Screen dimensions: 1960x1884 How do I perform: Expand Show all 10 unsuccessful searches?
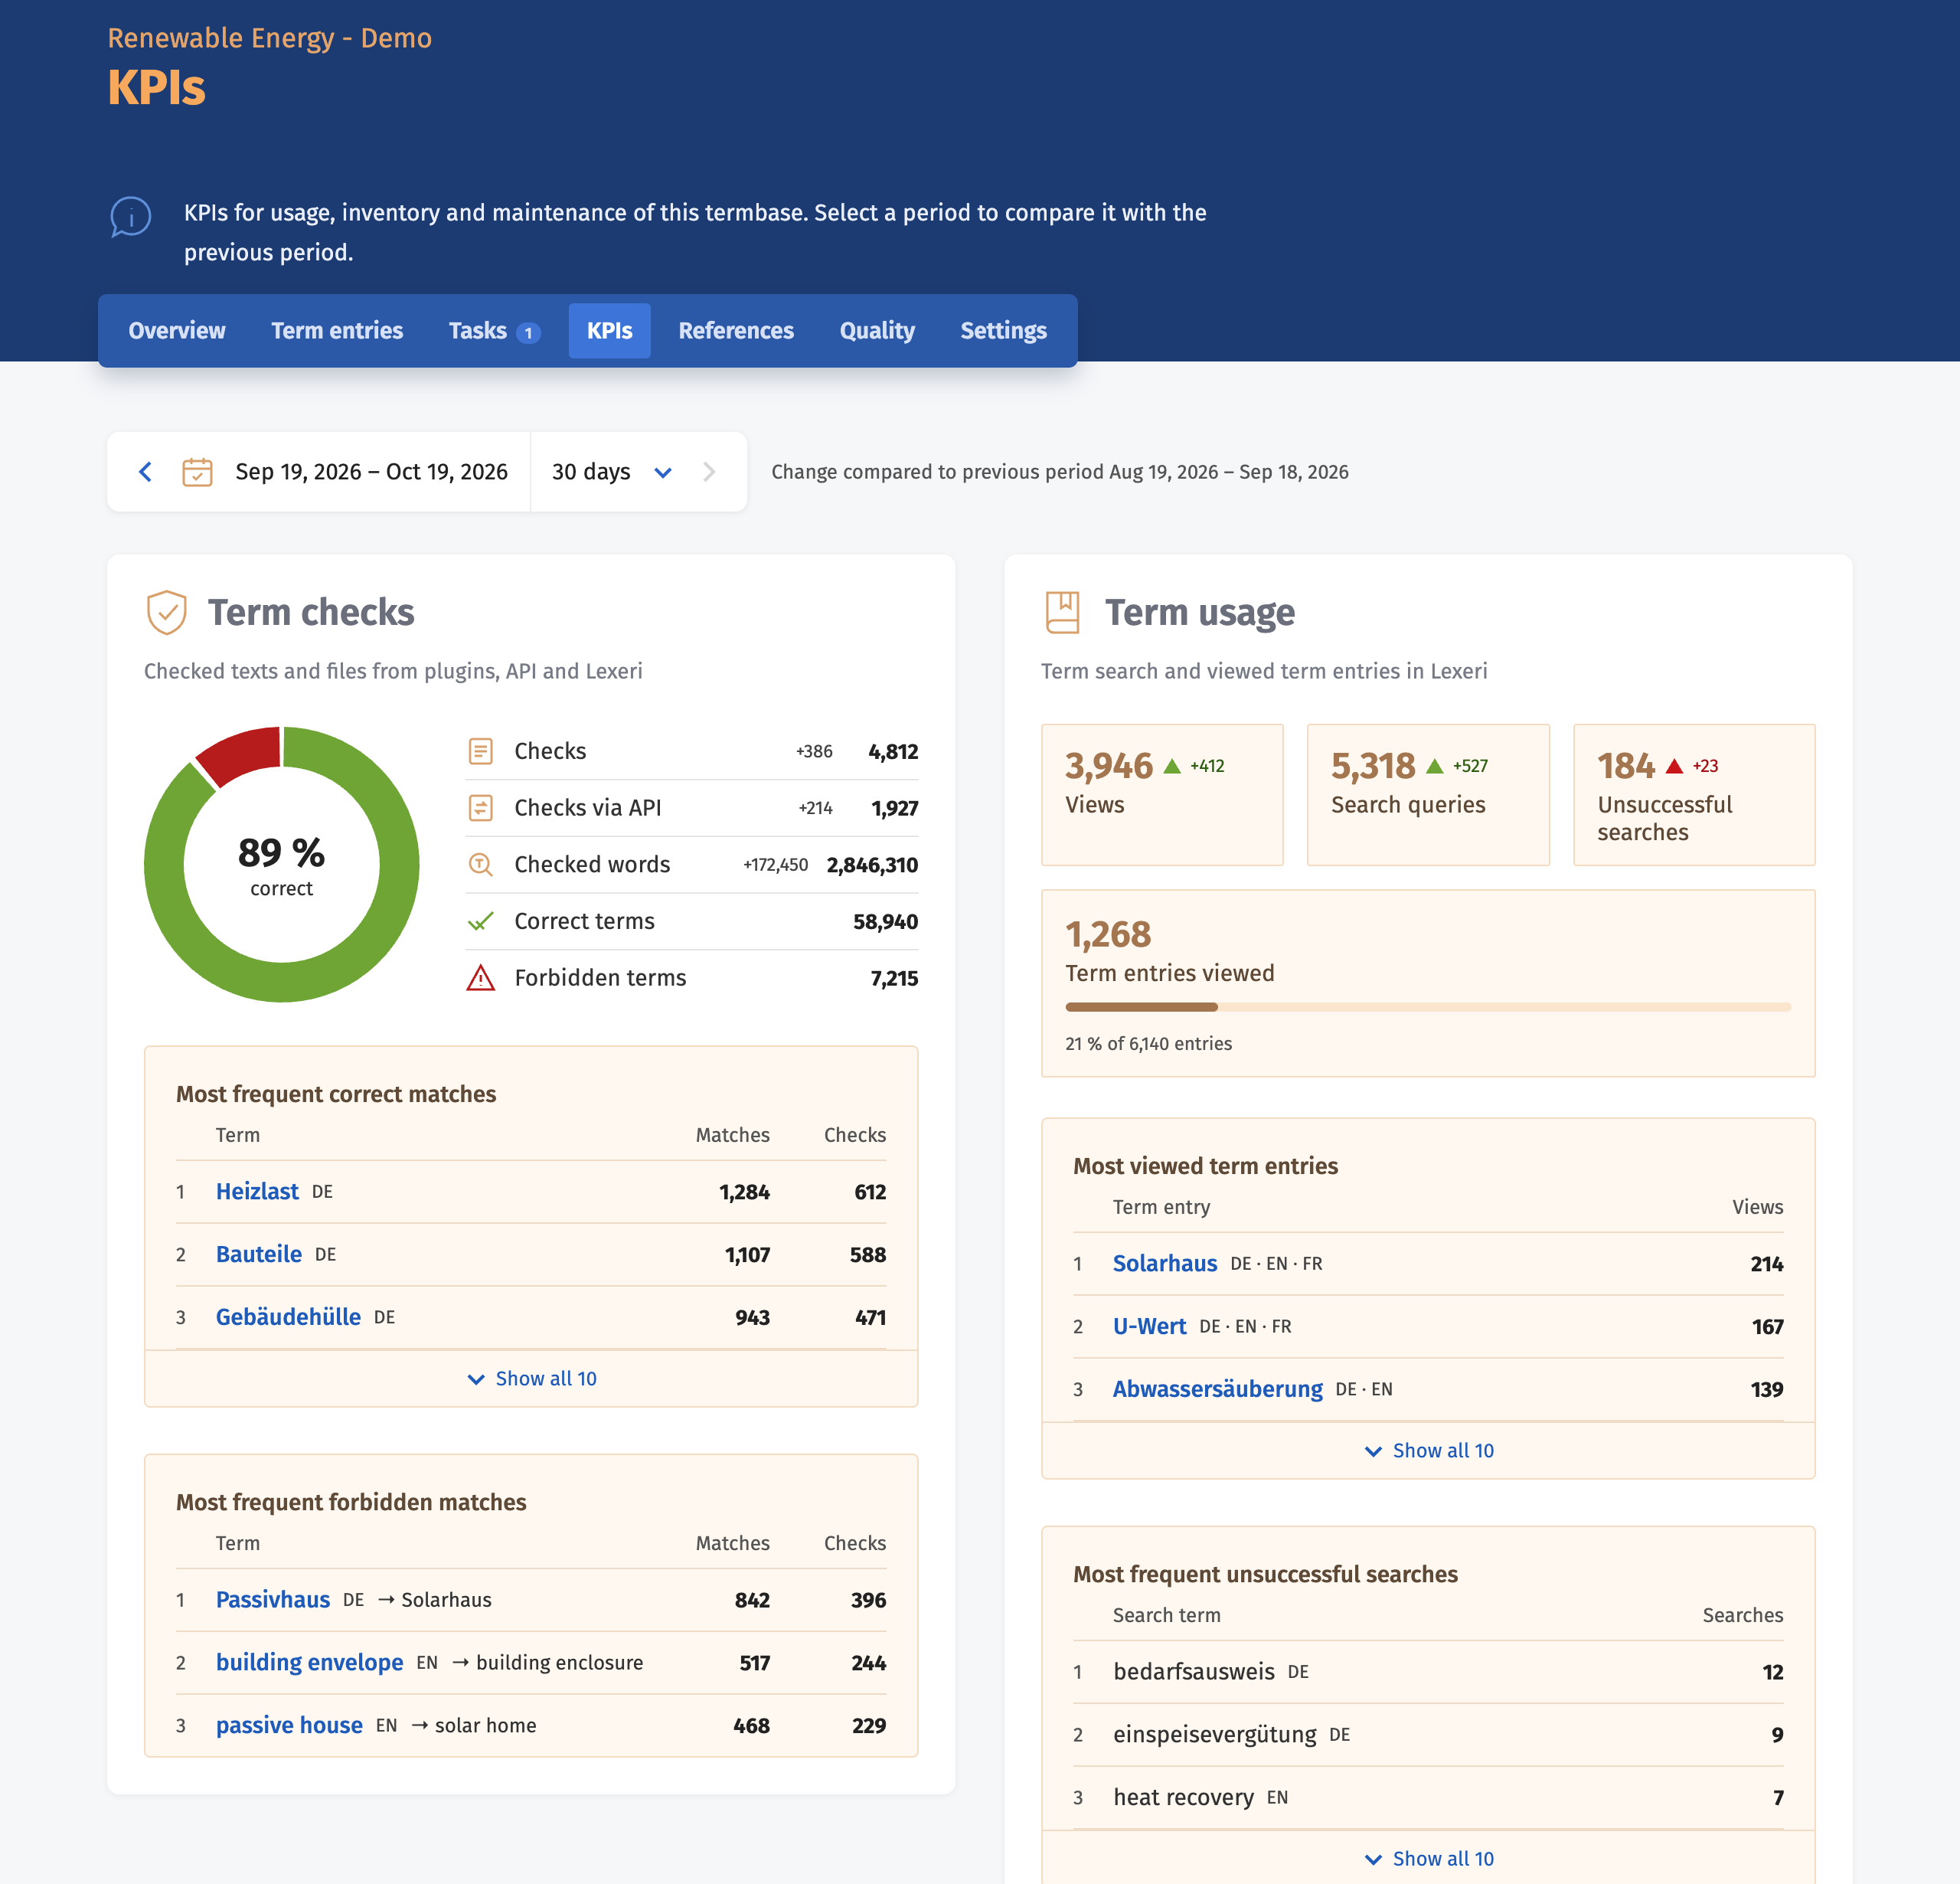click(x=1428, y=1859)
